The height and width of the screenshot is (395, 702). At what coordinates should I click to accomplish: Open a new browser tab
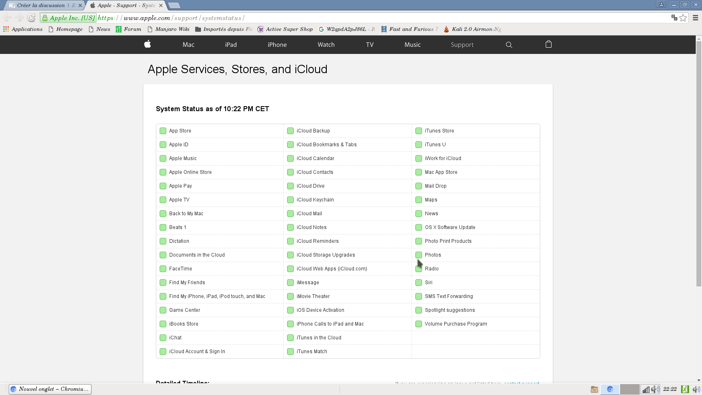point(174,5)
